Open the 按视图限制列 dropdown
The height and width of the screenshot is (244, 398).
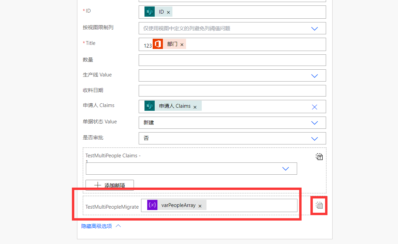pos(315,29)
